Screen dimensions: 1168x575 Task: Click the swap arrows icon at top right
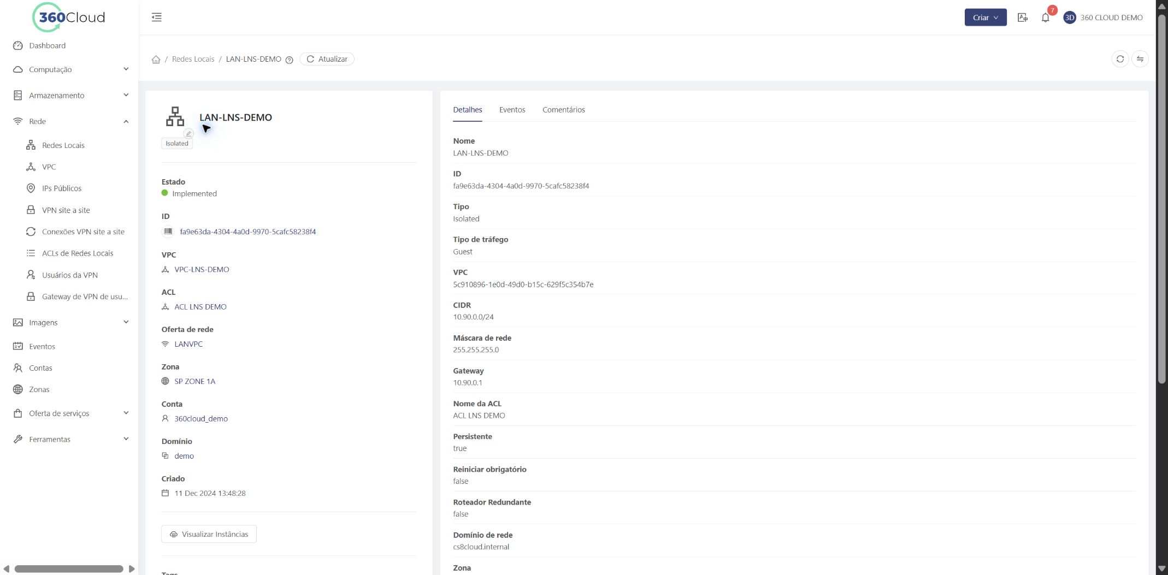point(1140,59)
